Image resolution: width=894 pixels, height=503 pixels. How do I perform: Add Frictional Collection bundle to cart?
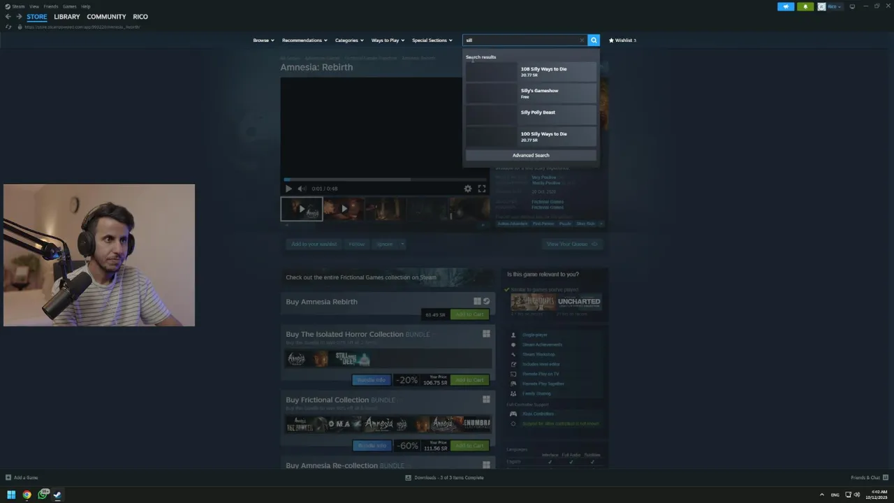tap(469, 446)
